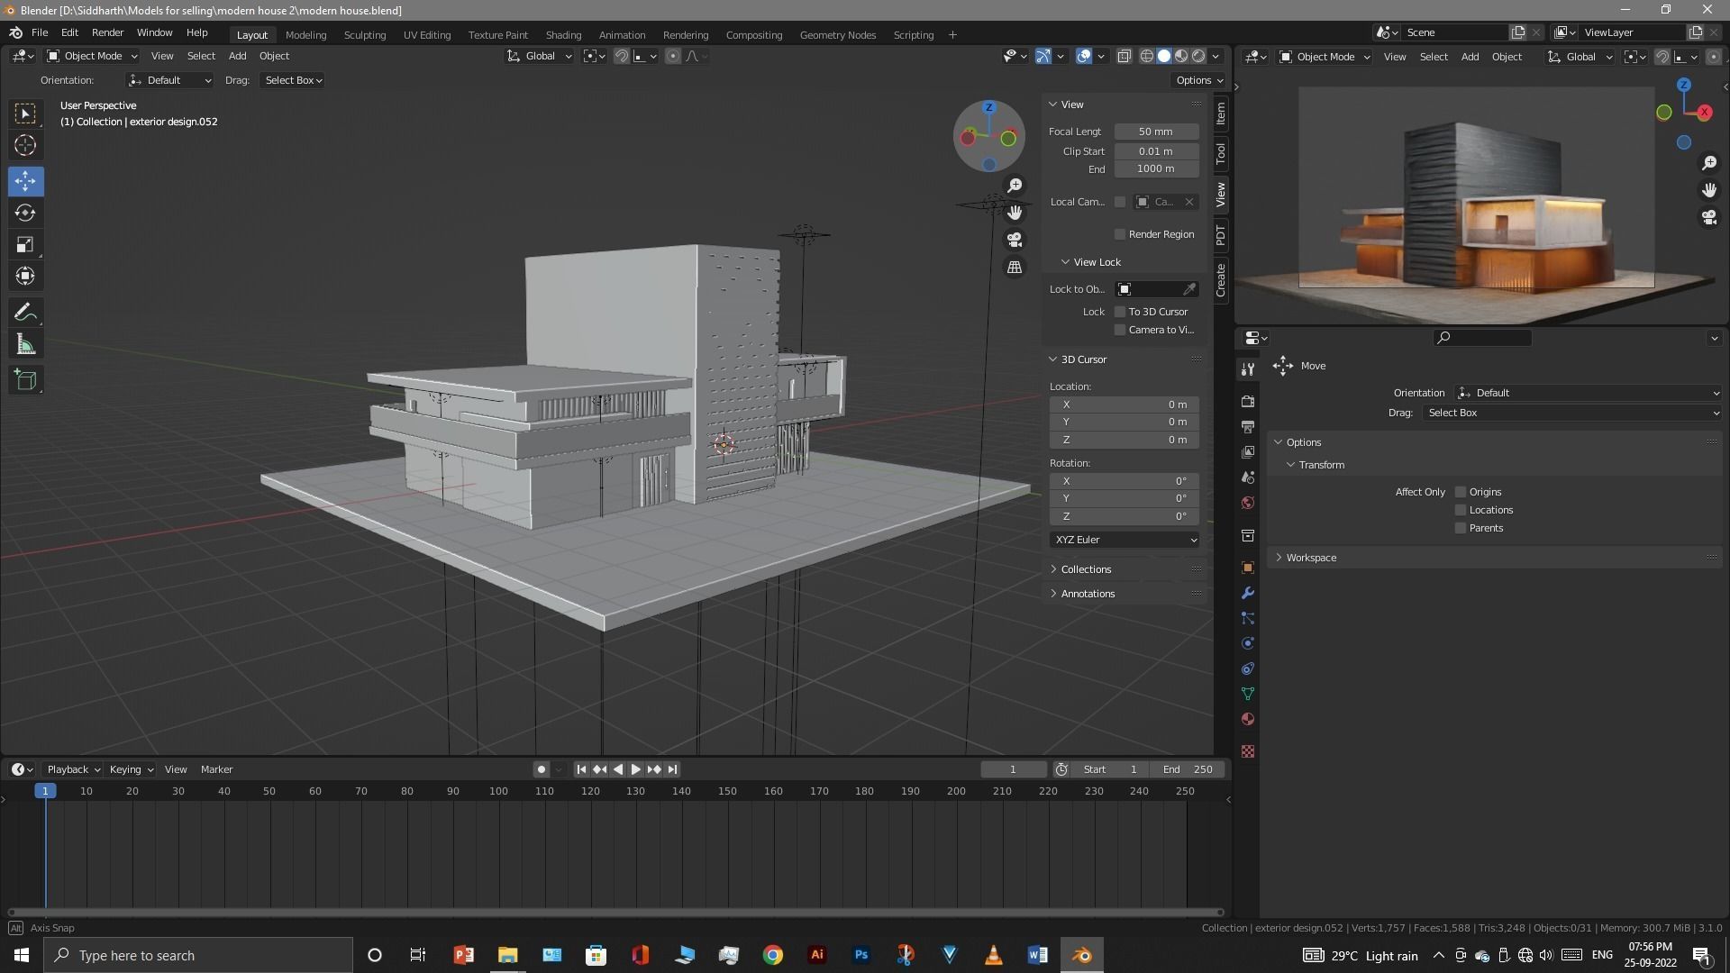Click the Keying button in timeline
This screenshot has width=1730, height=973.
click(x=131, y=769)
